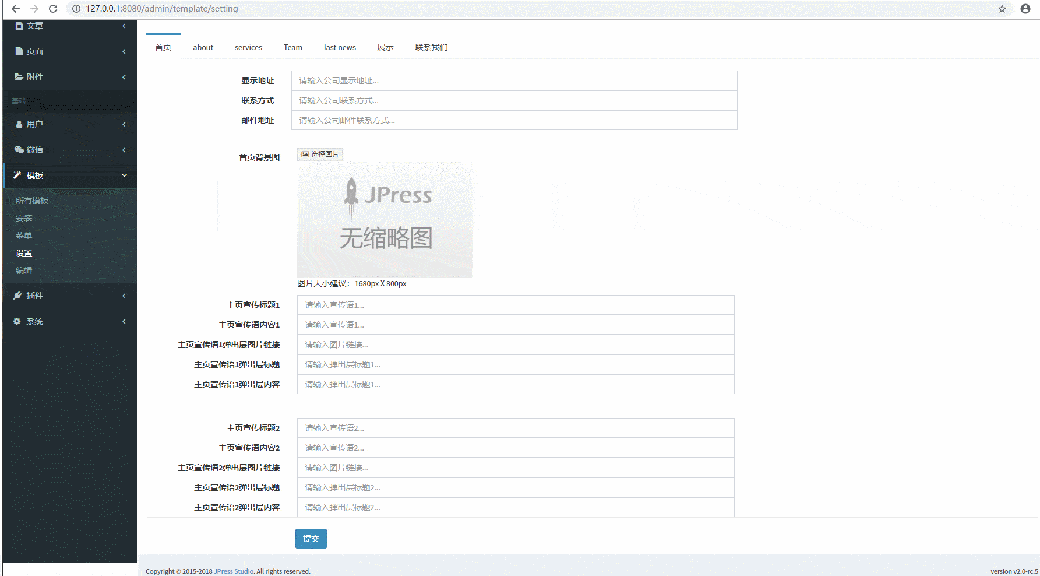1040x576 pixels.
Task: Click the 插件 plugin icon in sidebar
Action: point(18,296)
